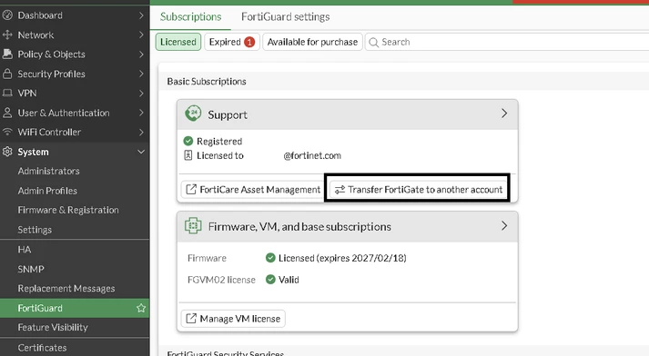Click the Expired red count badge
Image resolution: width=649 pixels, height=356 pixels.
[249, 42]
